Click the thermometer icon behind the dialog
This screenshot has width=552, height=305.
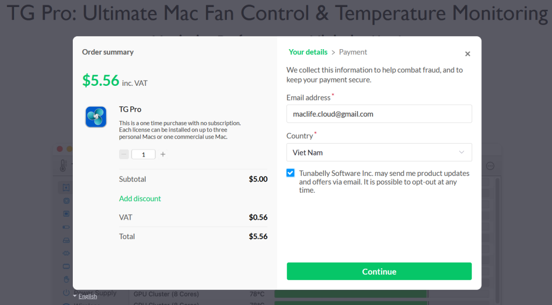(x=63, y=165)
